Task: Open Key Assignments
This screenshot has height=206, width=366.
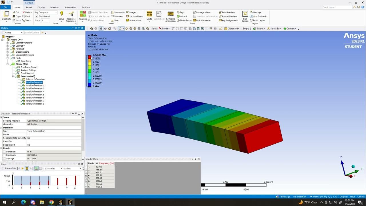Action: coord(228,20)
